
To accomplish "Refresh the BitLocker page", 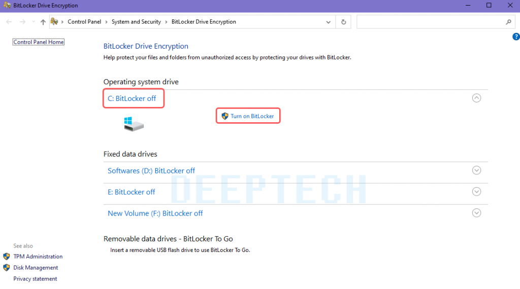I will pos(344,22).
